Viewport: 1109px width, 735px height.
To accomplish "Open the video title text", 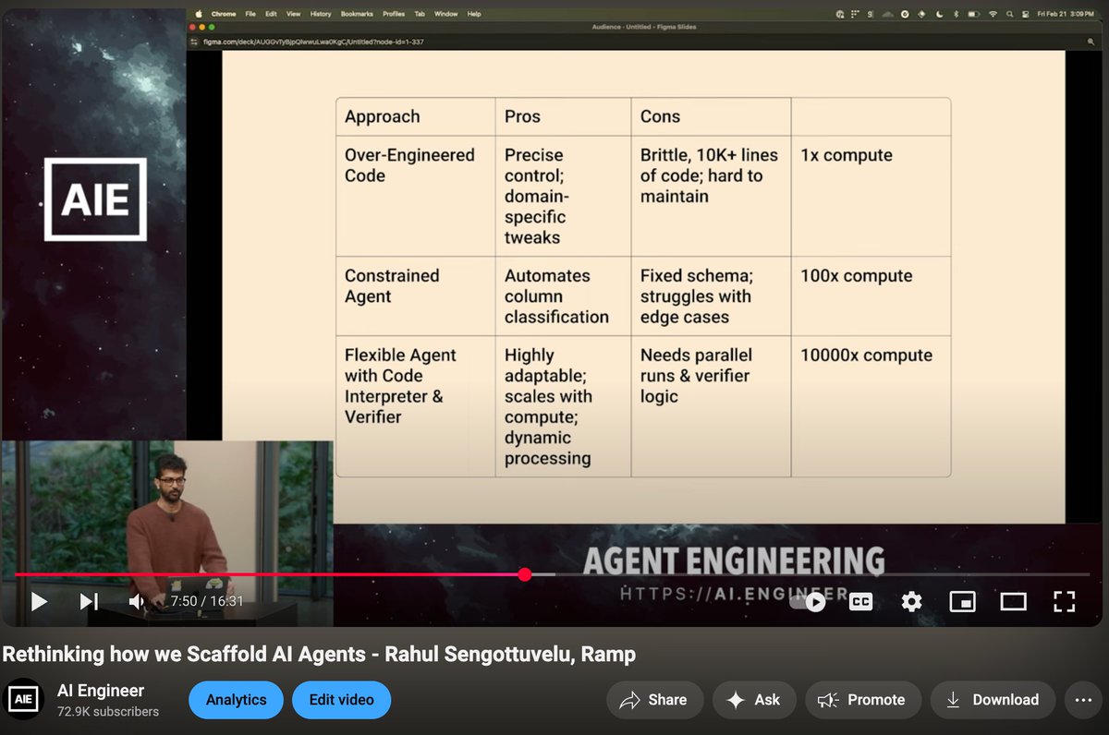I will pos(319,655).
